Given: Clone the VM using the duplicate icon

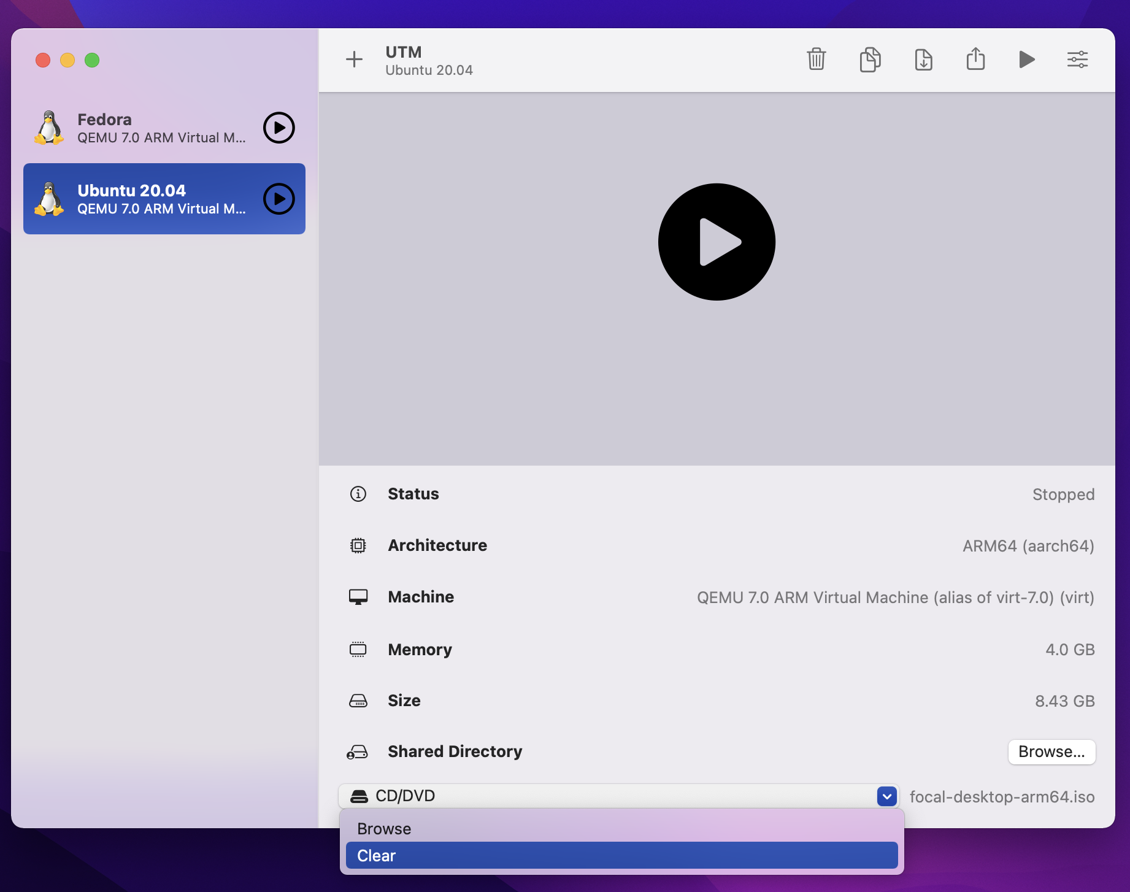Looking at the screenshot, I should click(x=870, y=60).
